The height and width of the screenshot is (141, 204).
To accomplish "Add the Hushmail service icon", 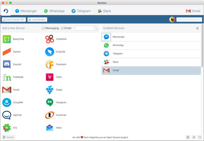I will (50, 115).
